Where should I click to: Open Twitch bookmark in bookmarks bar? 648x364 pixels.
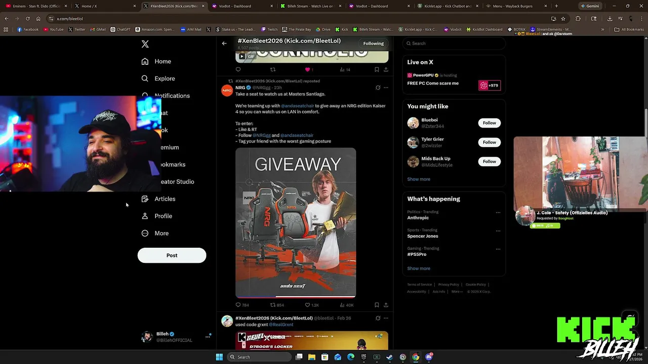point(270,29)
